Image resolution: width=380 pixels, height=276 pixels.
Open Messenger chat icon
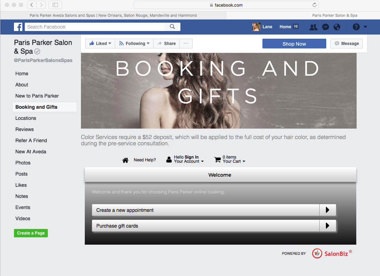(325, 27)
